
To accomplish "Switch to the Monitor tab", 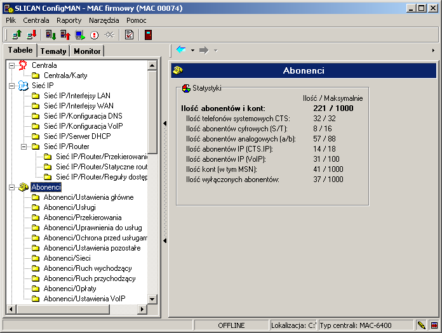I will coord(87,51).
